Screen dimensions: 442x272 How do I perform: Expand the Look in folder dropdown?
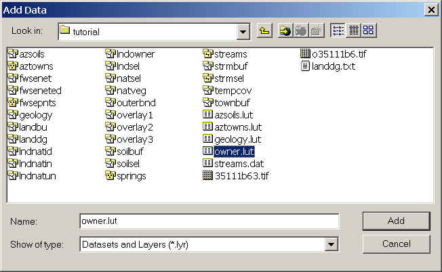(243, 31)
